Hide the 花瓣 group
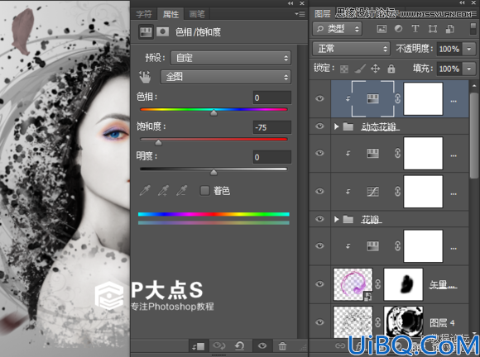Image resolution: width=480 pixels, height=357 pixels. [320, 219]
